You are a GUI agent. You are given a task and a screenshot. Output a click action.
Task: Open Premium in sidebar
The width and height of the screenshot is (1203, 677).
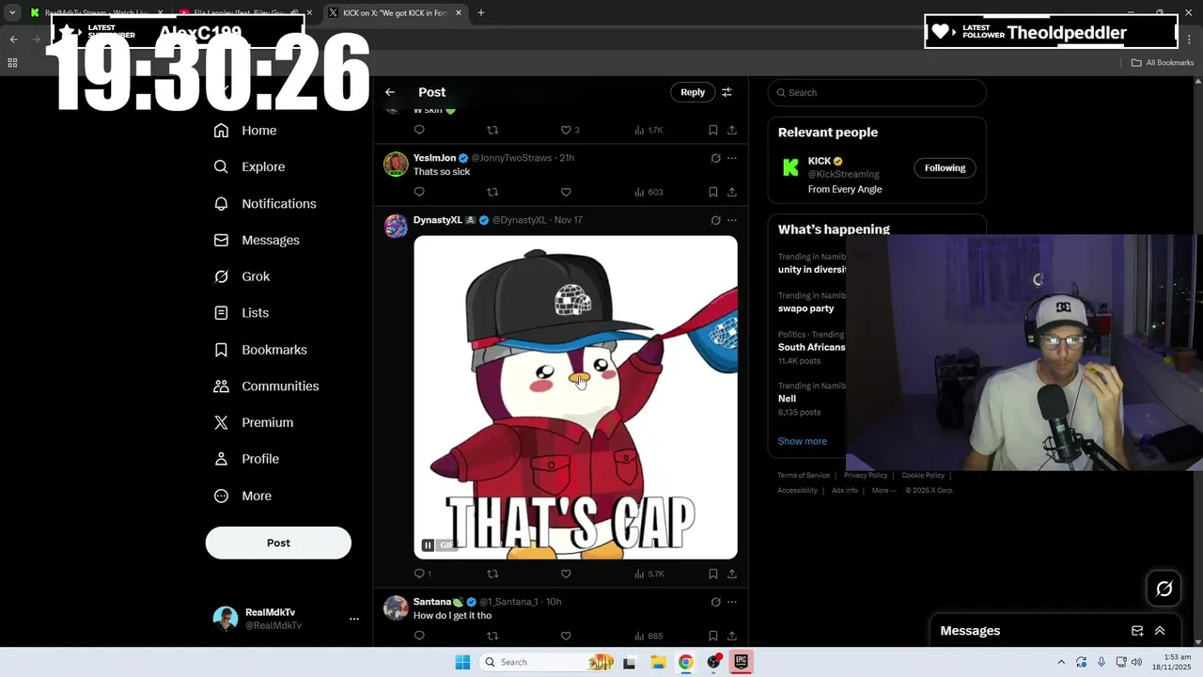point(254,423)
